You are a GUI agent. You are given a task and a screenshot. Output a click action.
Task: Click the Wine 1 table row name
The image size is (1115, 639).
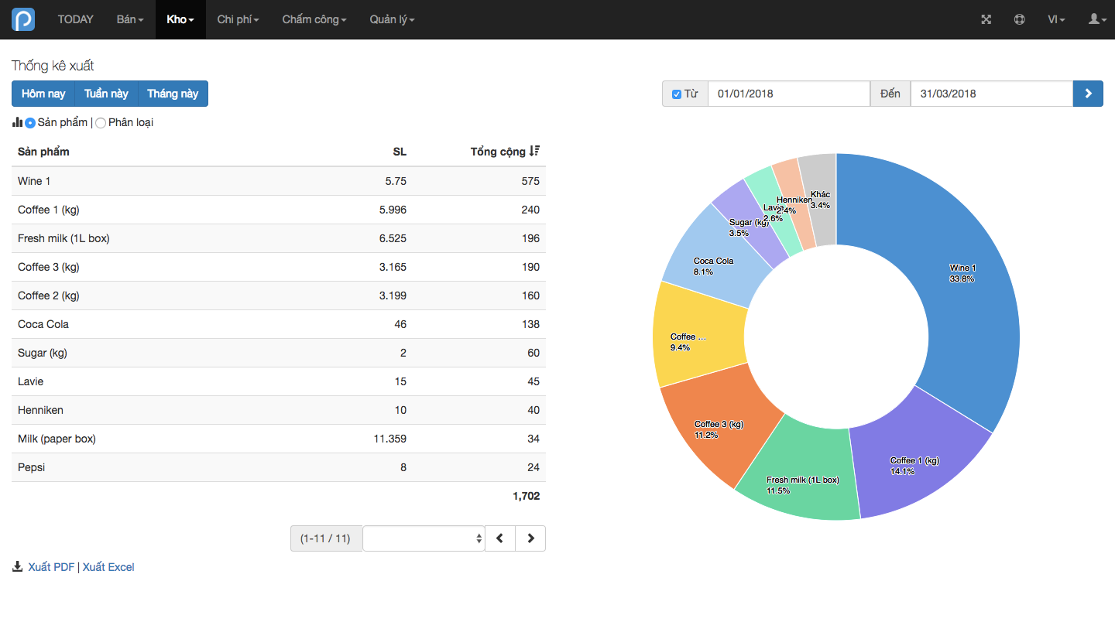[x=34, y=181]
